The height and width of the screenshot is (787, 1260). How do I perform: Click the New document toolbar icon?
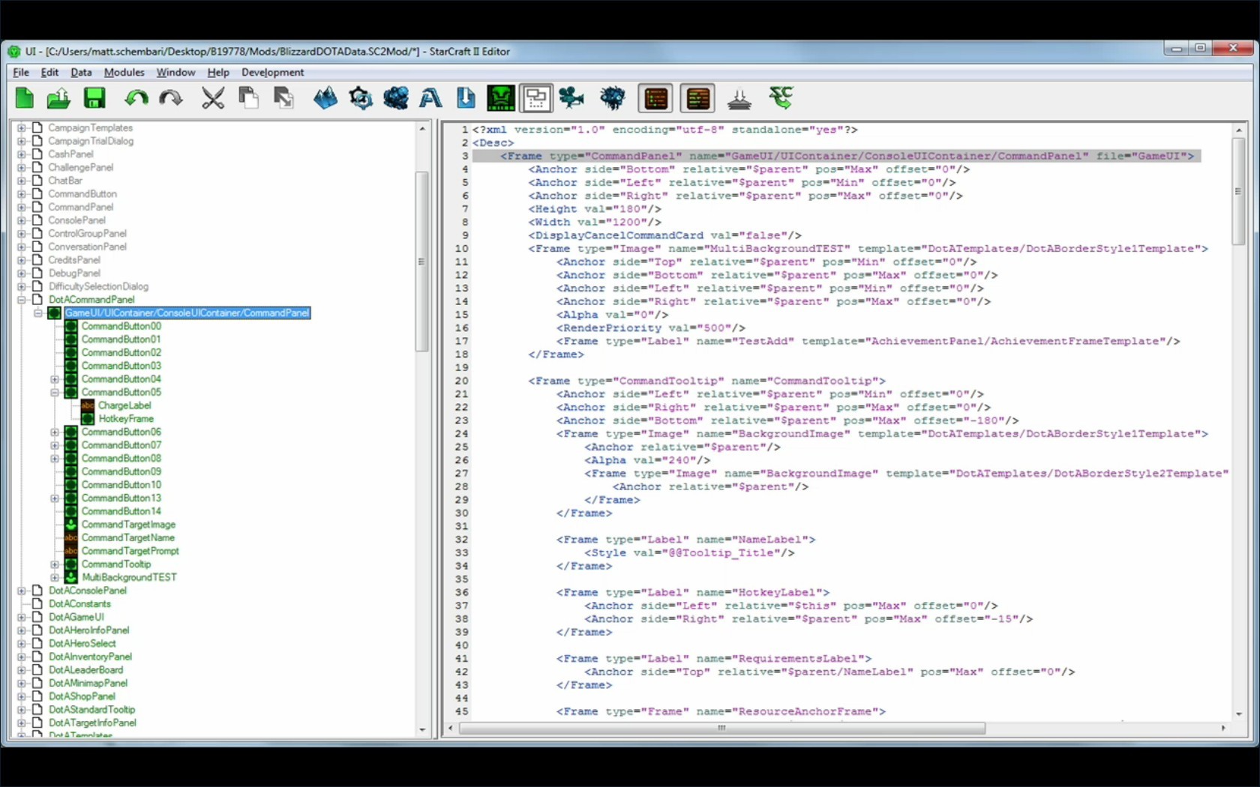click(x=25, y=98)
